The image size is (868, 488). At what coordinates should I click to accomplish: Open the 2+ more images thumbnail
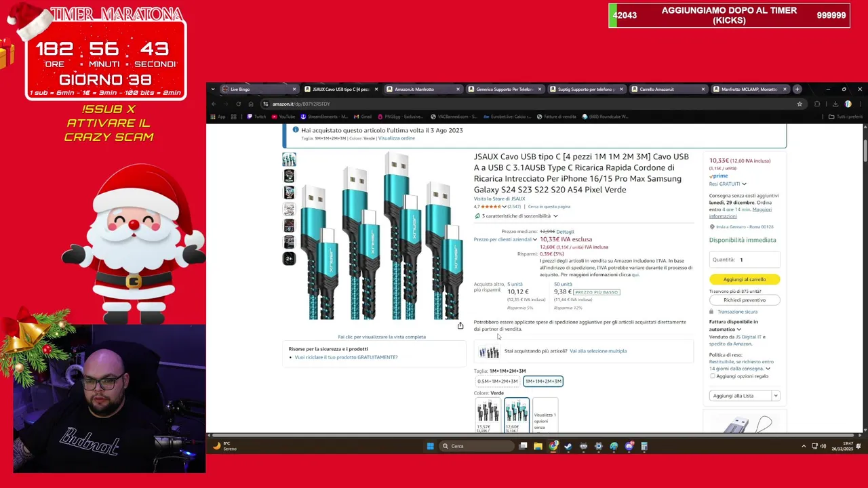(289, 259)
